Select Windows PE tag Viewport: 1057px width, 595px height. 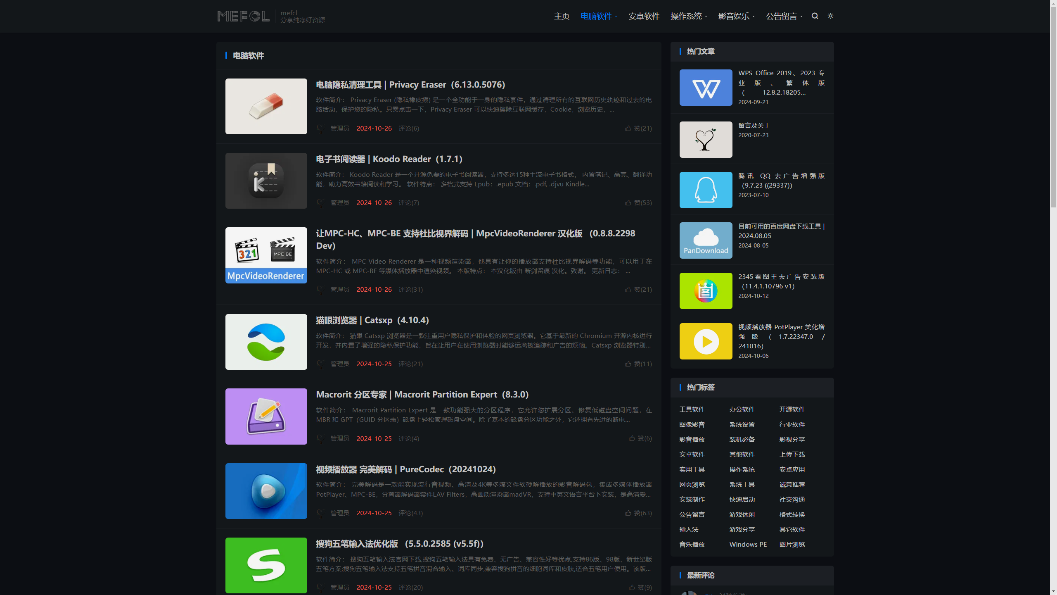pyautogui.click(x=748, y=545)
